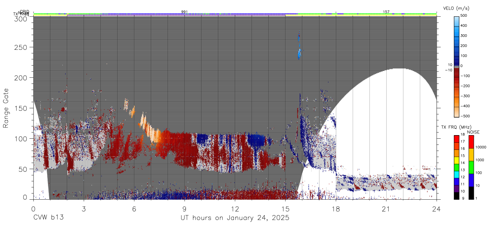This screenshot has height=226, width=491.
Task: Click the x-axis tick label '3'
Action: [84, 208]
